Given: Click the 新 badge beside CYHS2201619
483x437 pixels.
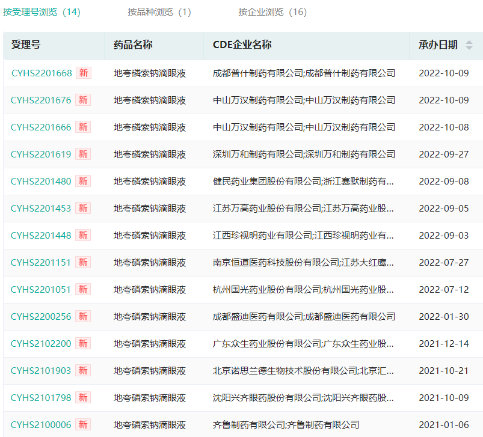Looking at the screenshot, I should 83,154.
